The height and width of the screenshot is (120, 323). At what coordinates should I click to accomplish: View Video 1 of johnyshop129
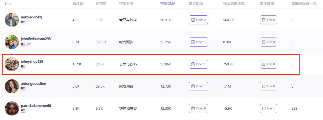198,64
